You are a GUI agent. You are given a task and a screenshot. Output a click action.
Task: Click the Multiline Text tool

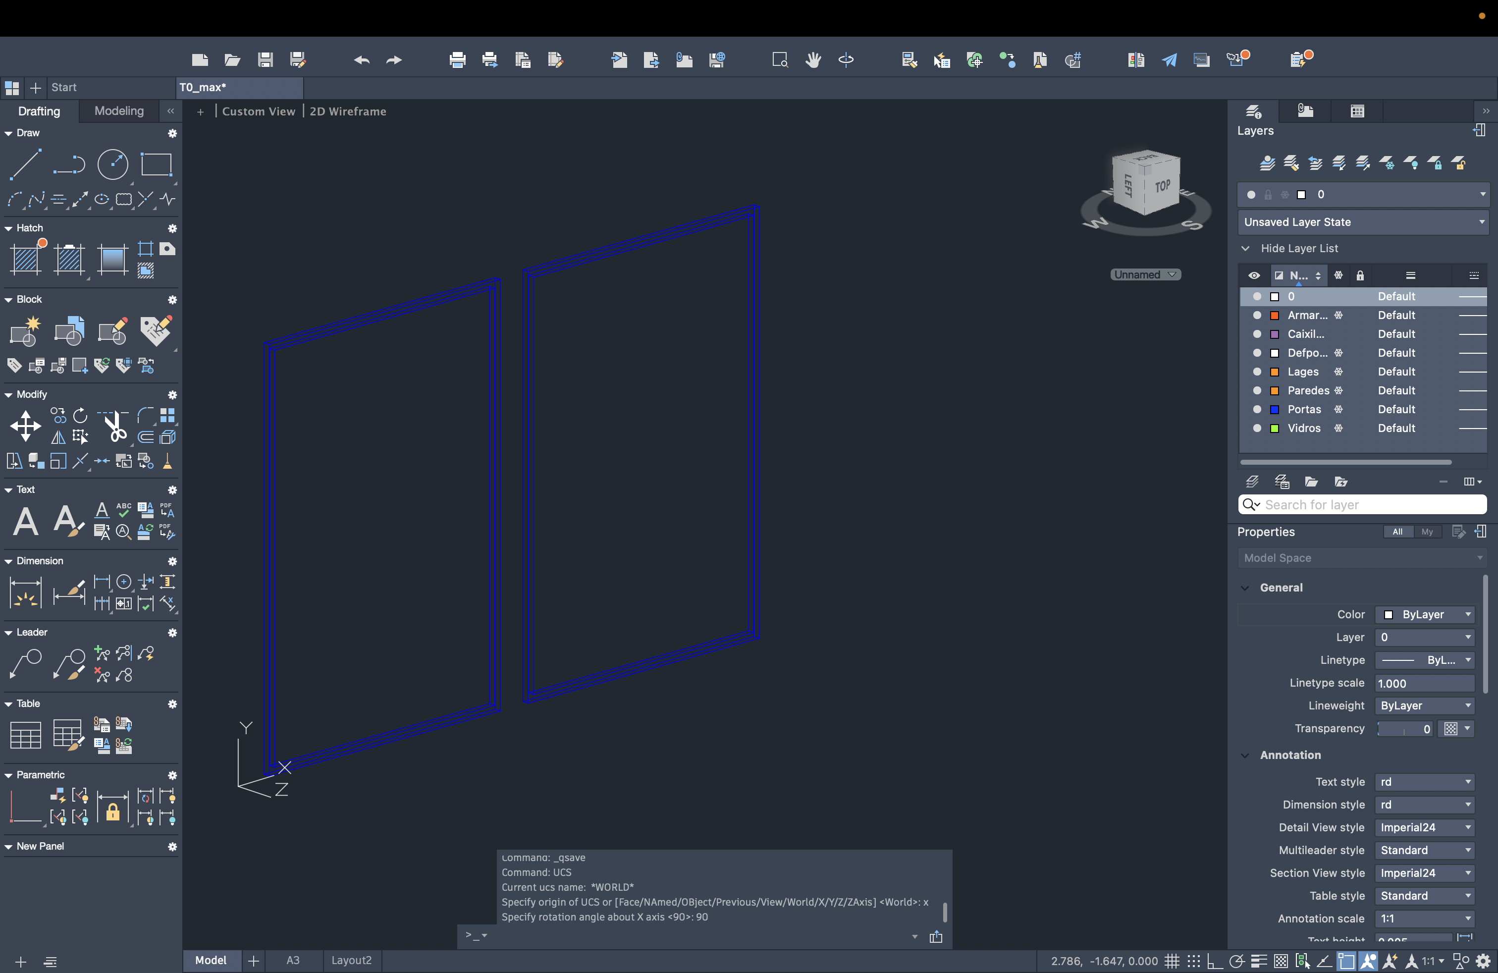[x=25, y=521]
